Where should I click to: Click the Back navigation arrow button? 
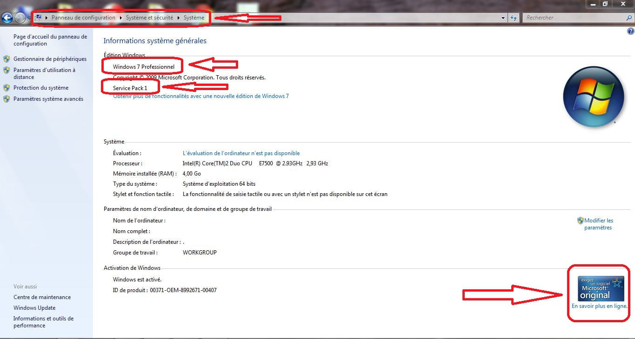point(7,18)
